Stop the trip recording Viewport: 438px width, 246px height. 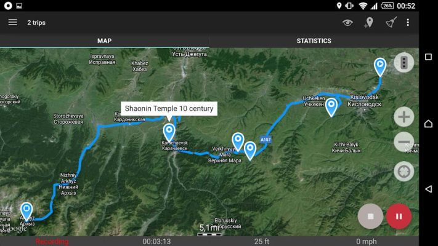[x=370, y=216]
